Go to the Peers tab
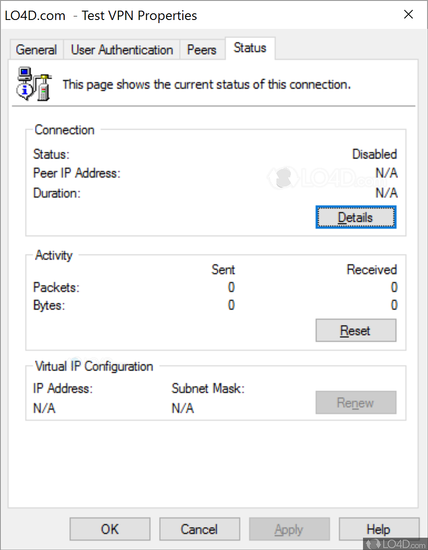Screen dimensions: 428x550 coord(202,50)
